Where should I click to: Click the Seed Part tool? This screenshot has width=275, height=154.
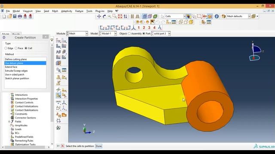pyautogui.click(x=58, y=41)
